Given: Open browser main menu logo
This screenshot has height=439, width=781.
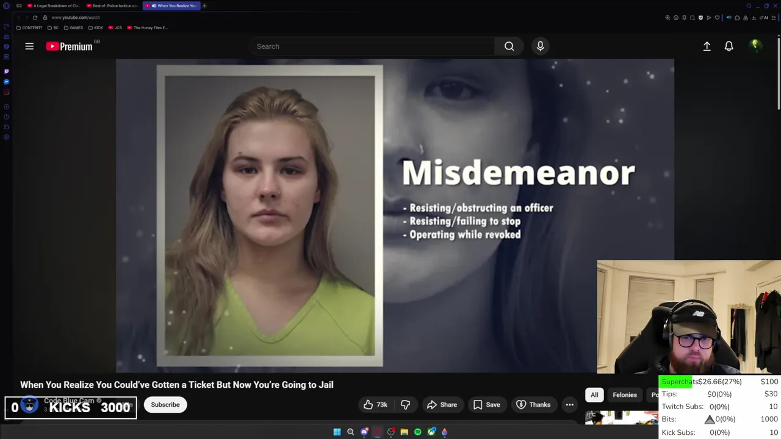Looking at the screenshot, I should pos(6,5).
